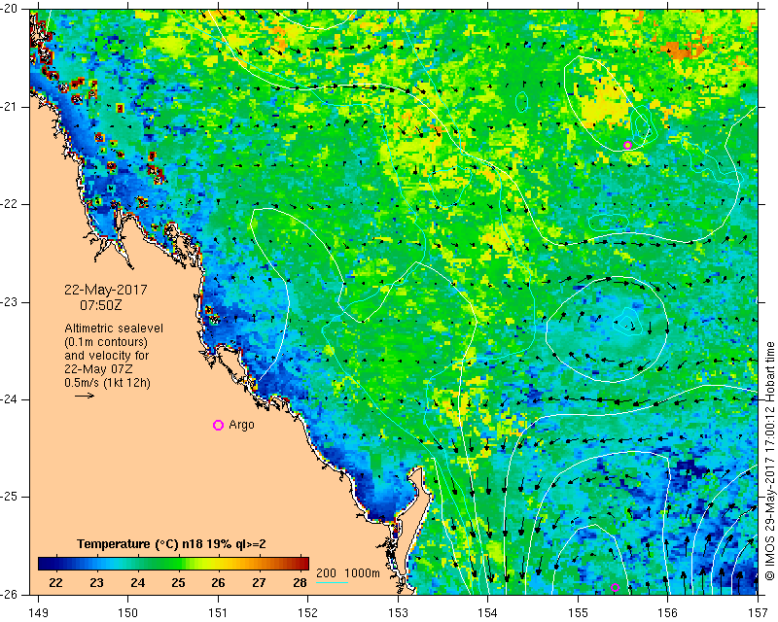Select the '07:50Z' time text
Screen dimensions: 778x622
coord(101,305)
